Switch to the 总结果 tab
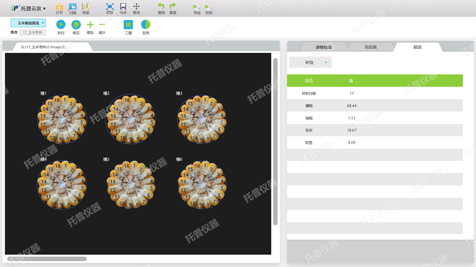 point(370,47)
